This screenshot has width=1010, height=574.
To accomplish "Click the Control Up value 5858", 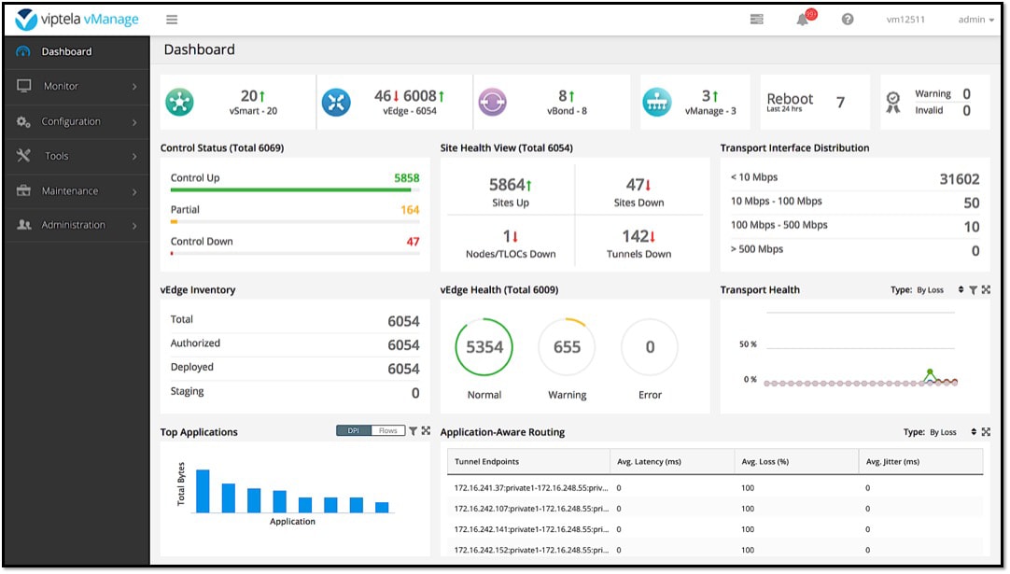I will (406, 178).
